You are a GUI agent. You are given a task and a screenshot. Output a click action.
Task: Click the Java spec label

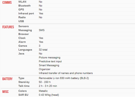[21, 54]
